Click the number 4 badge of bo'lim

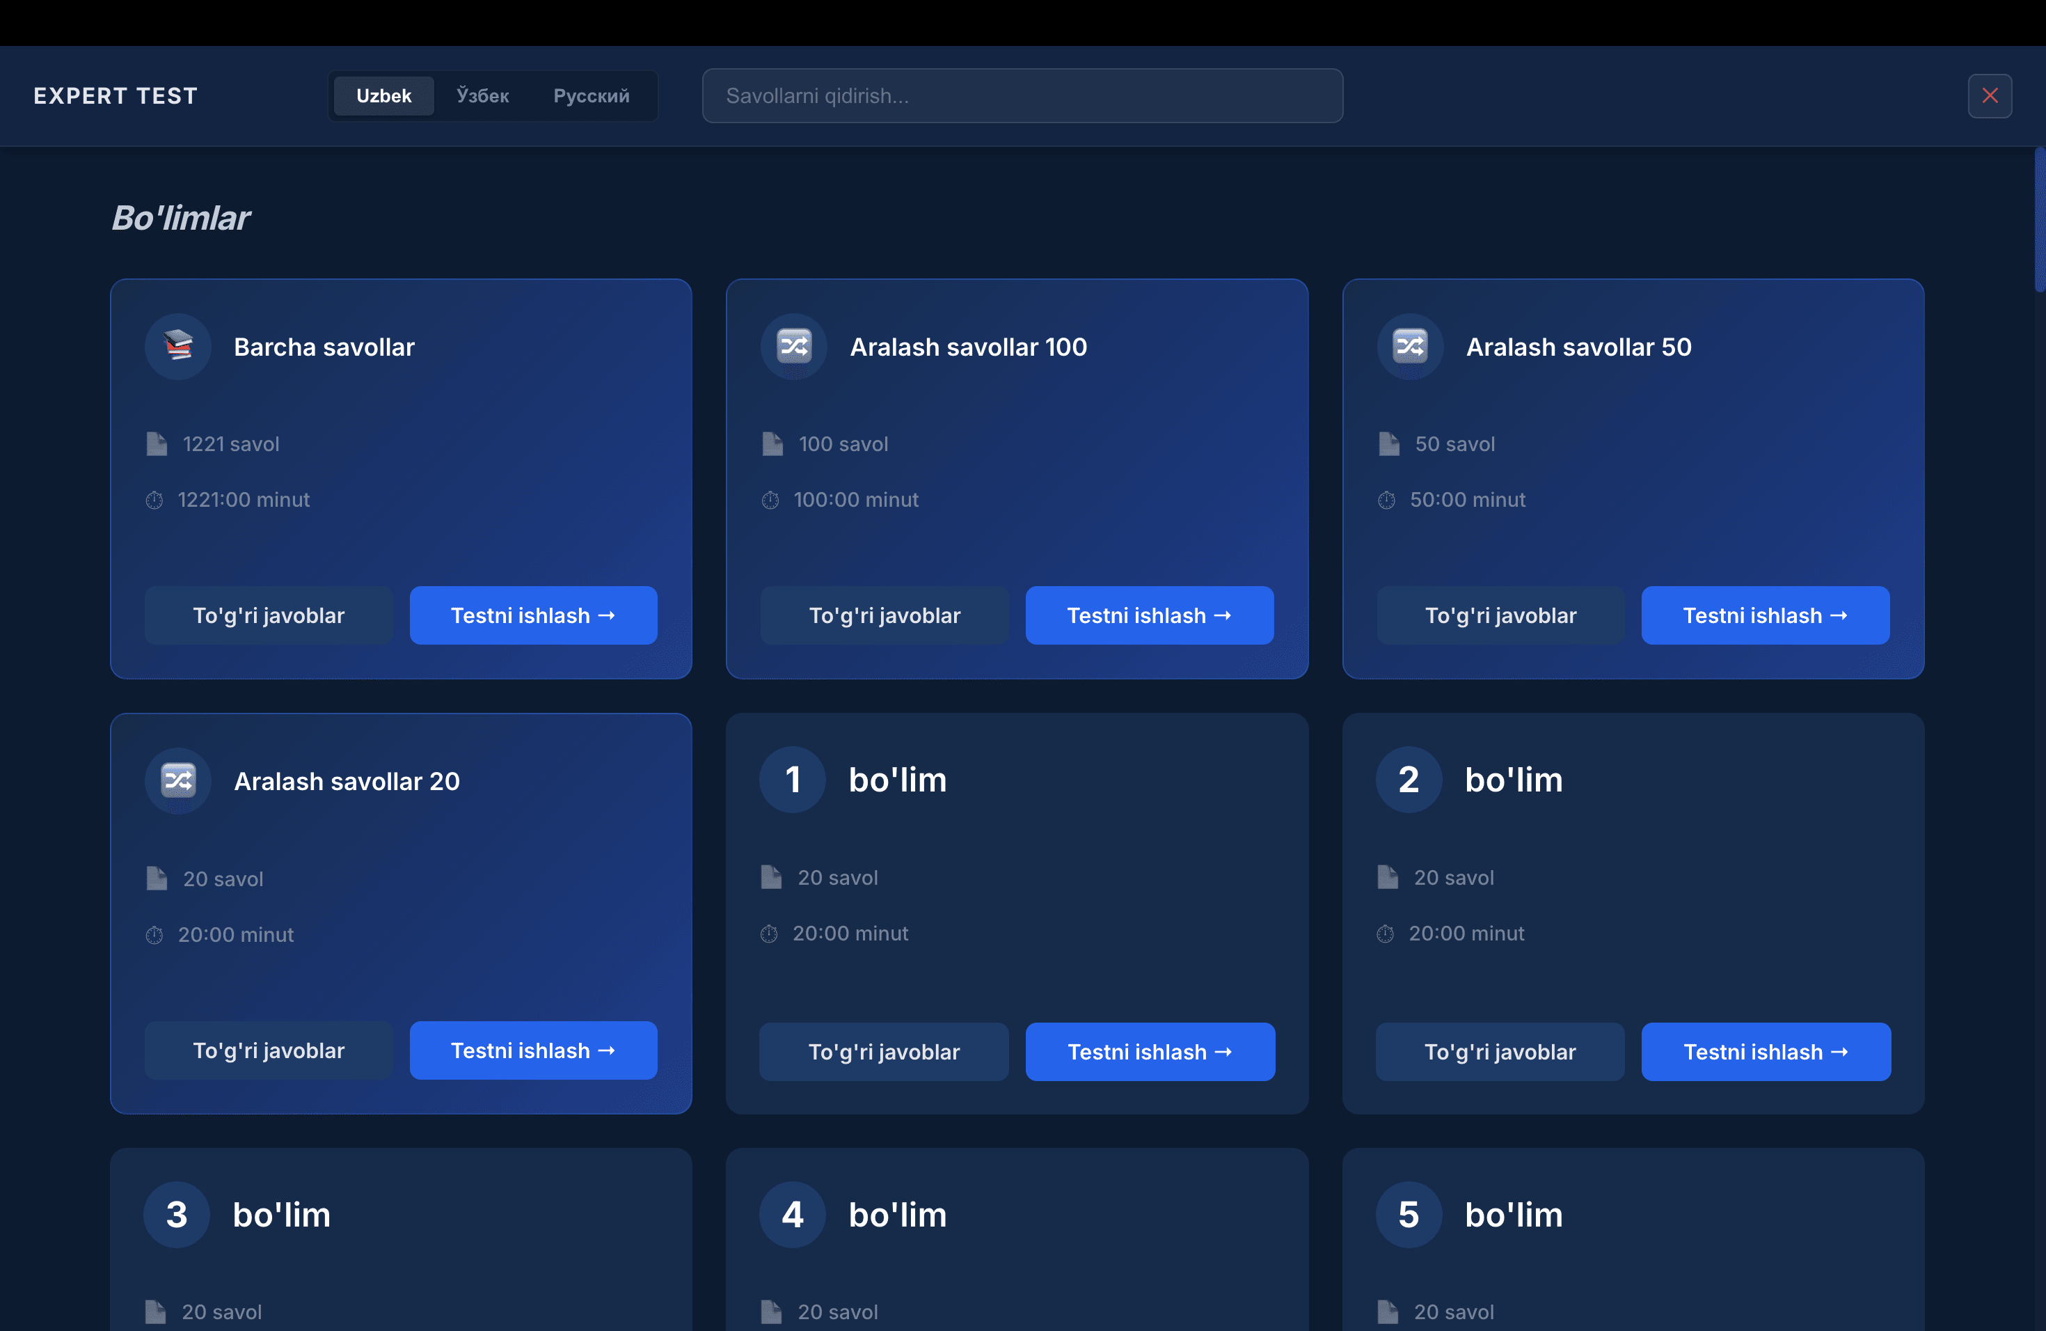click(793, 1215)
